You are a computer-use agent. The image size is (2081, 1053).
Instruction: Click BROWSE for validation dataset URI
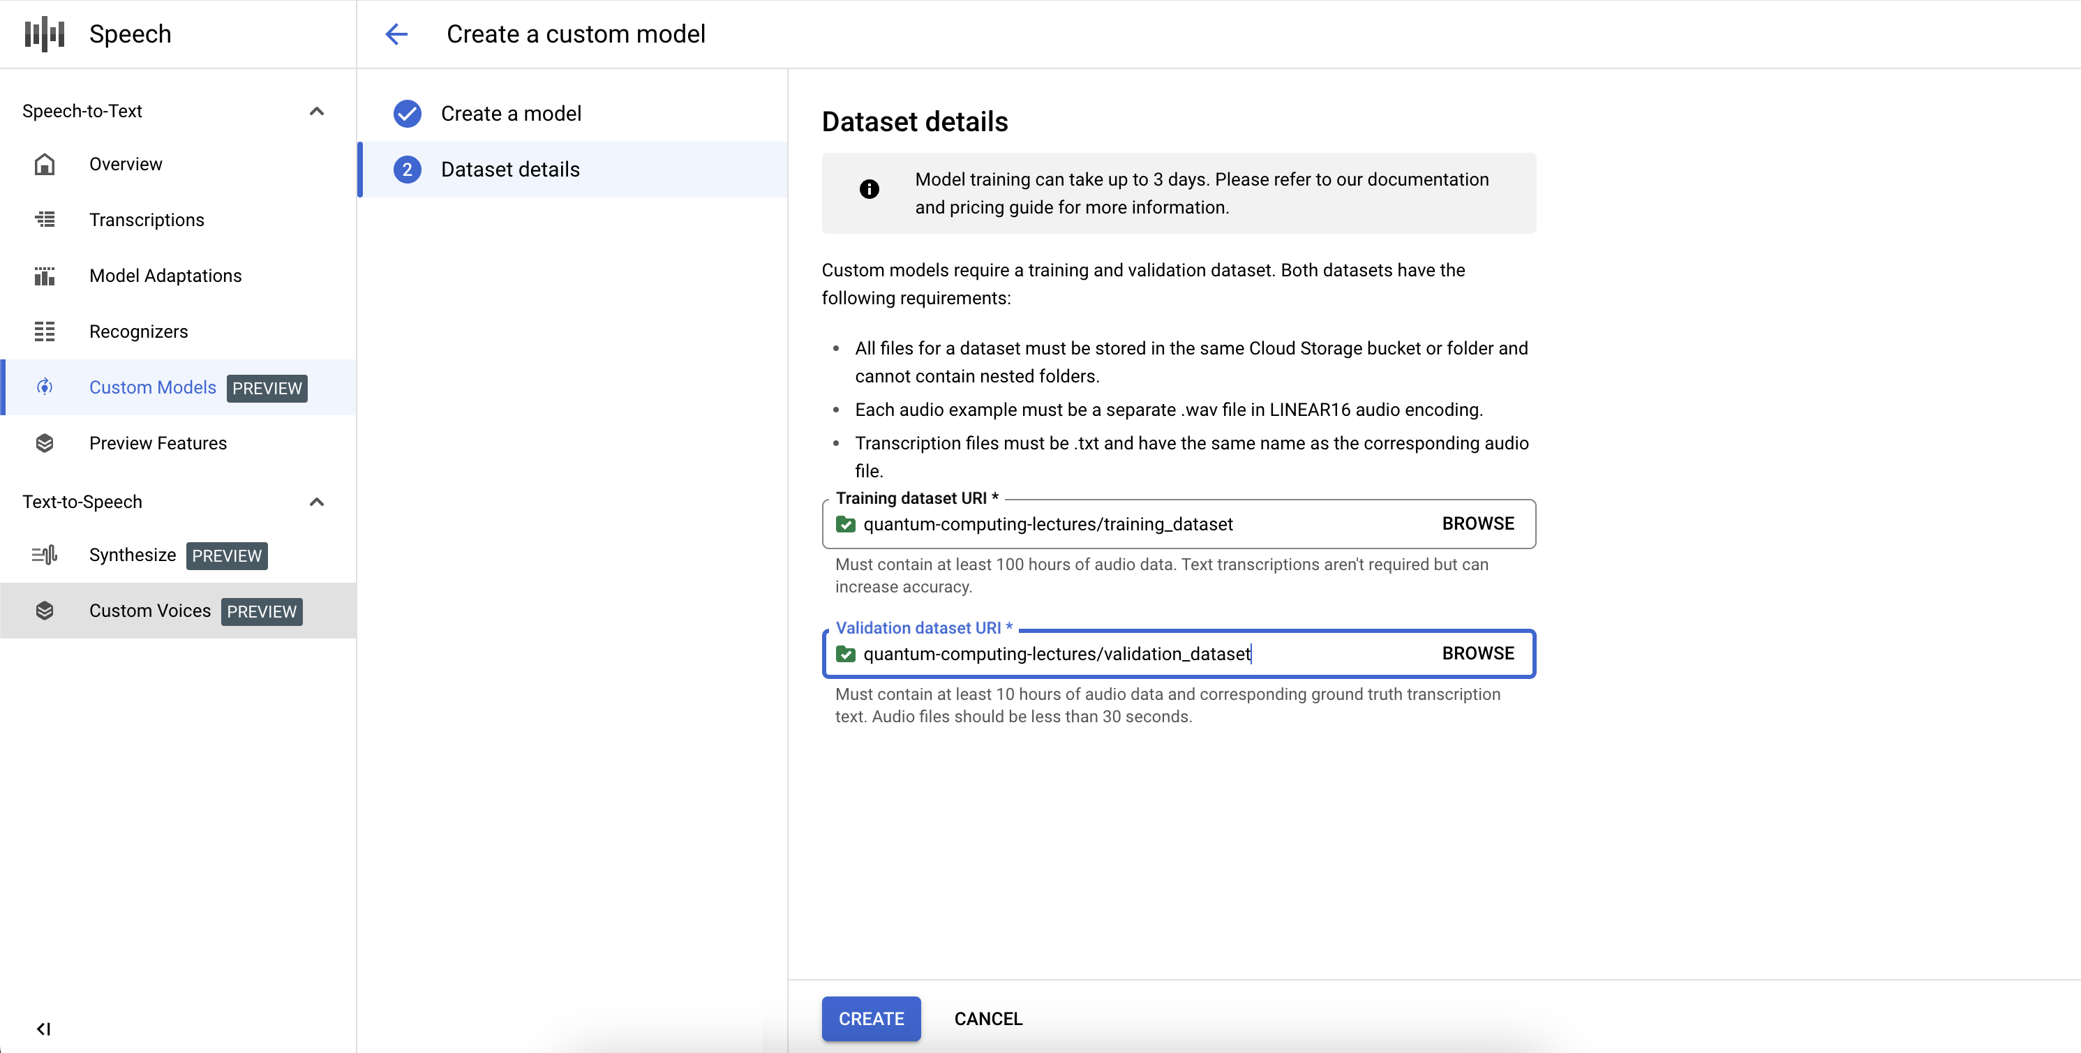pos(1477,654)
